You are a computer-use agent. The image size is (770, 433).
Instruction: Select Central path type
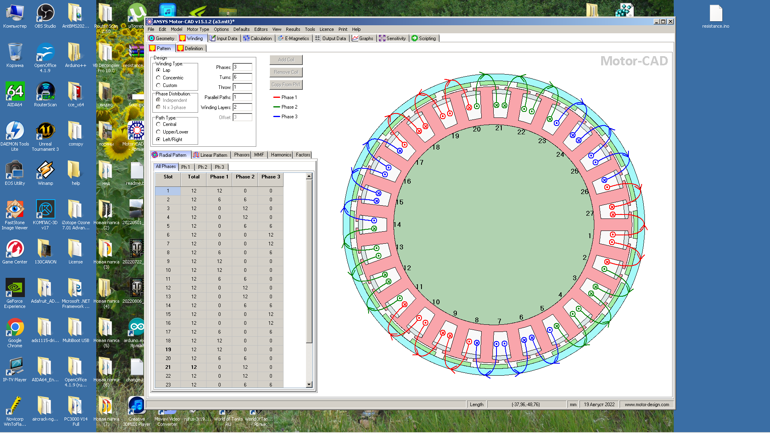158,124
